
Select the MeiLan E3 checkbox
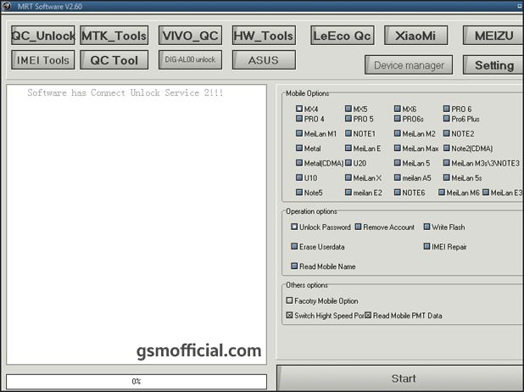(x=486, y=192)
